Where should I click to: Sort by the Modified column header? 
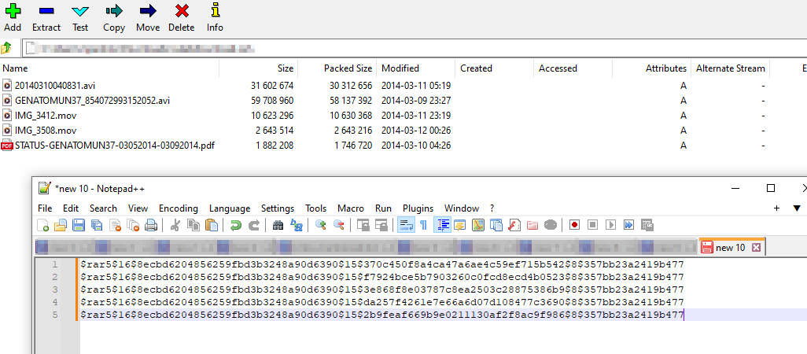[x=416, y=68]
